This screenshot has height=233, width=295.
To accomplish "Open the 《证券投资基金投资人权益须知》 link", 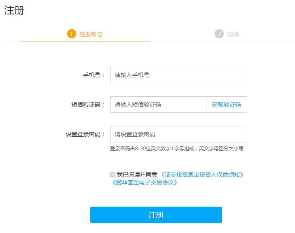I will (x=202, y=175).
